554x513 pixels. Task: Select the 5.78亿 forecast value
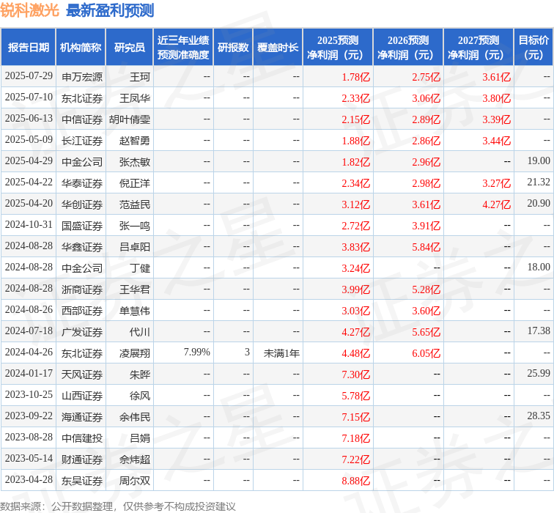tap(356, 395)
